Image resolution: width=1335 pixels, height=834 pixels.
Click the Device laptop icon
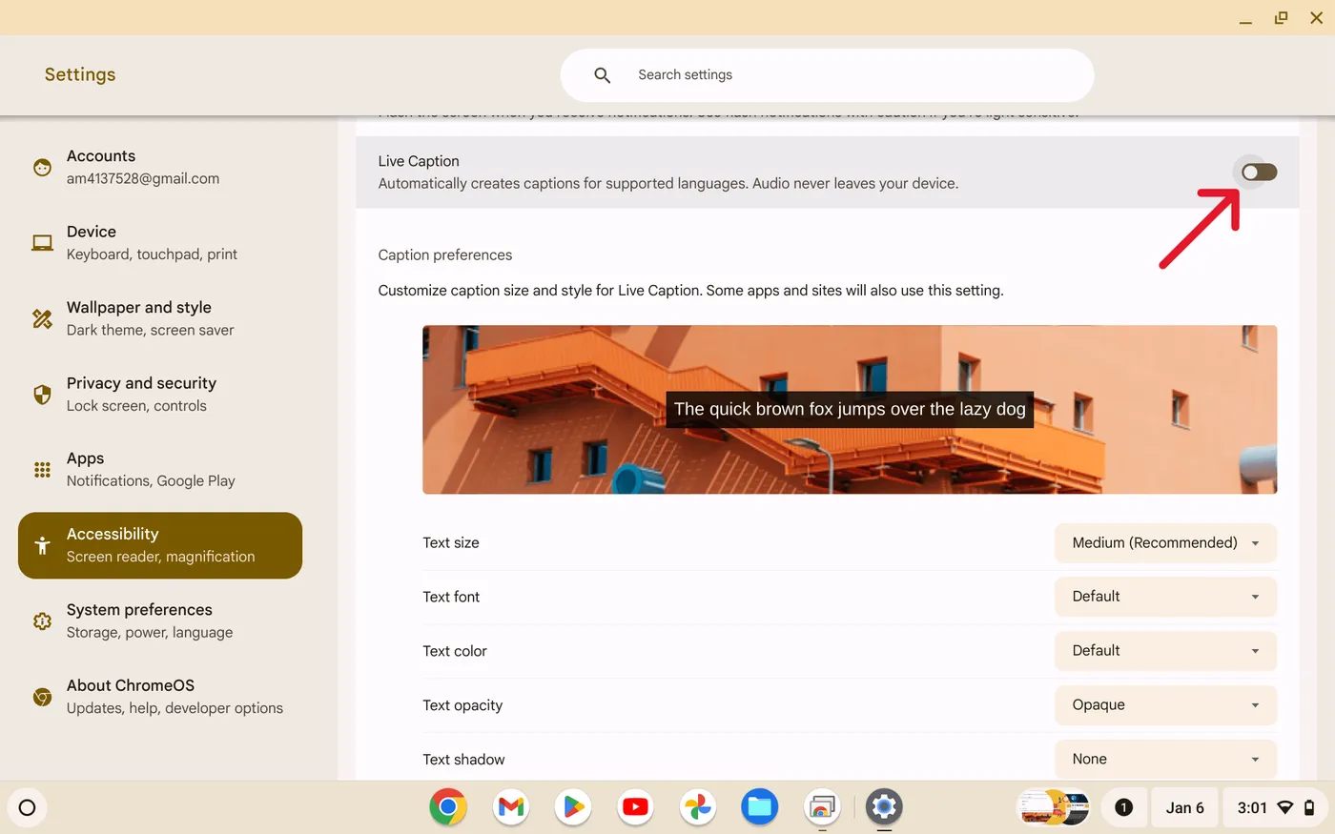pos(42,243)
